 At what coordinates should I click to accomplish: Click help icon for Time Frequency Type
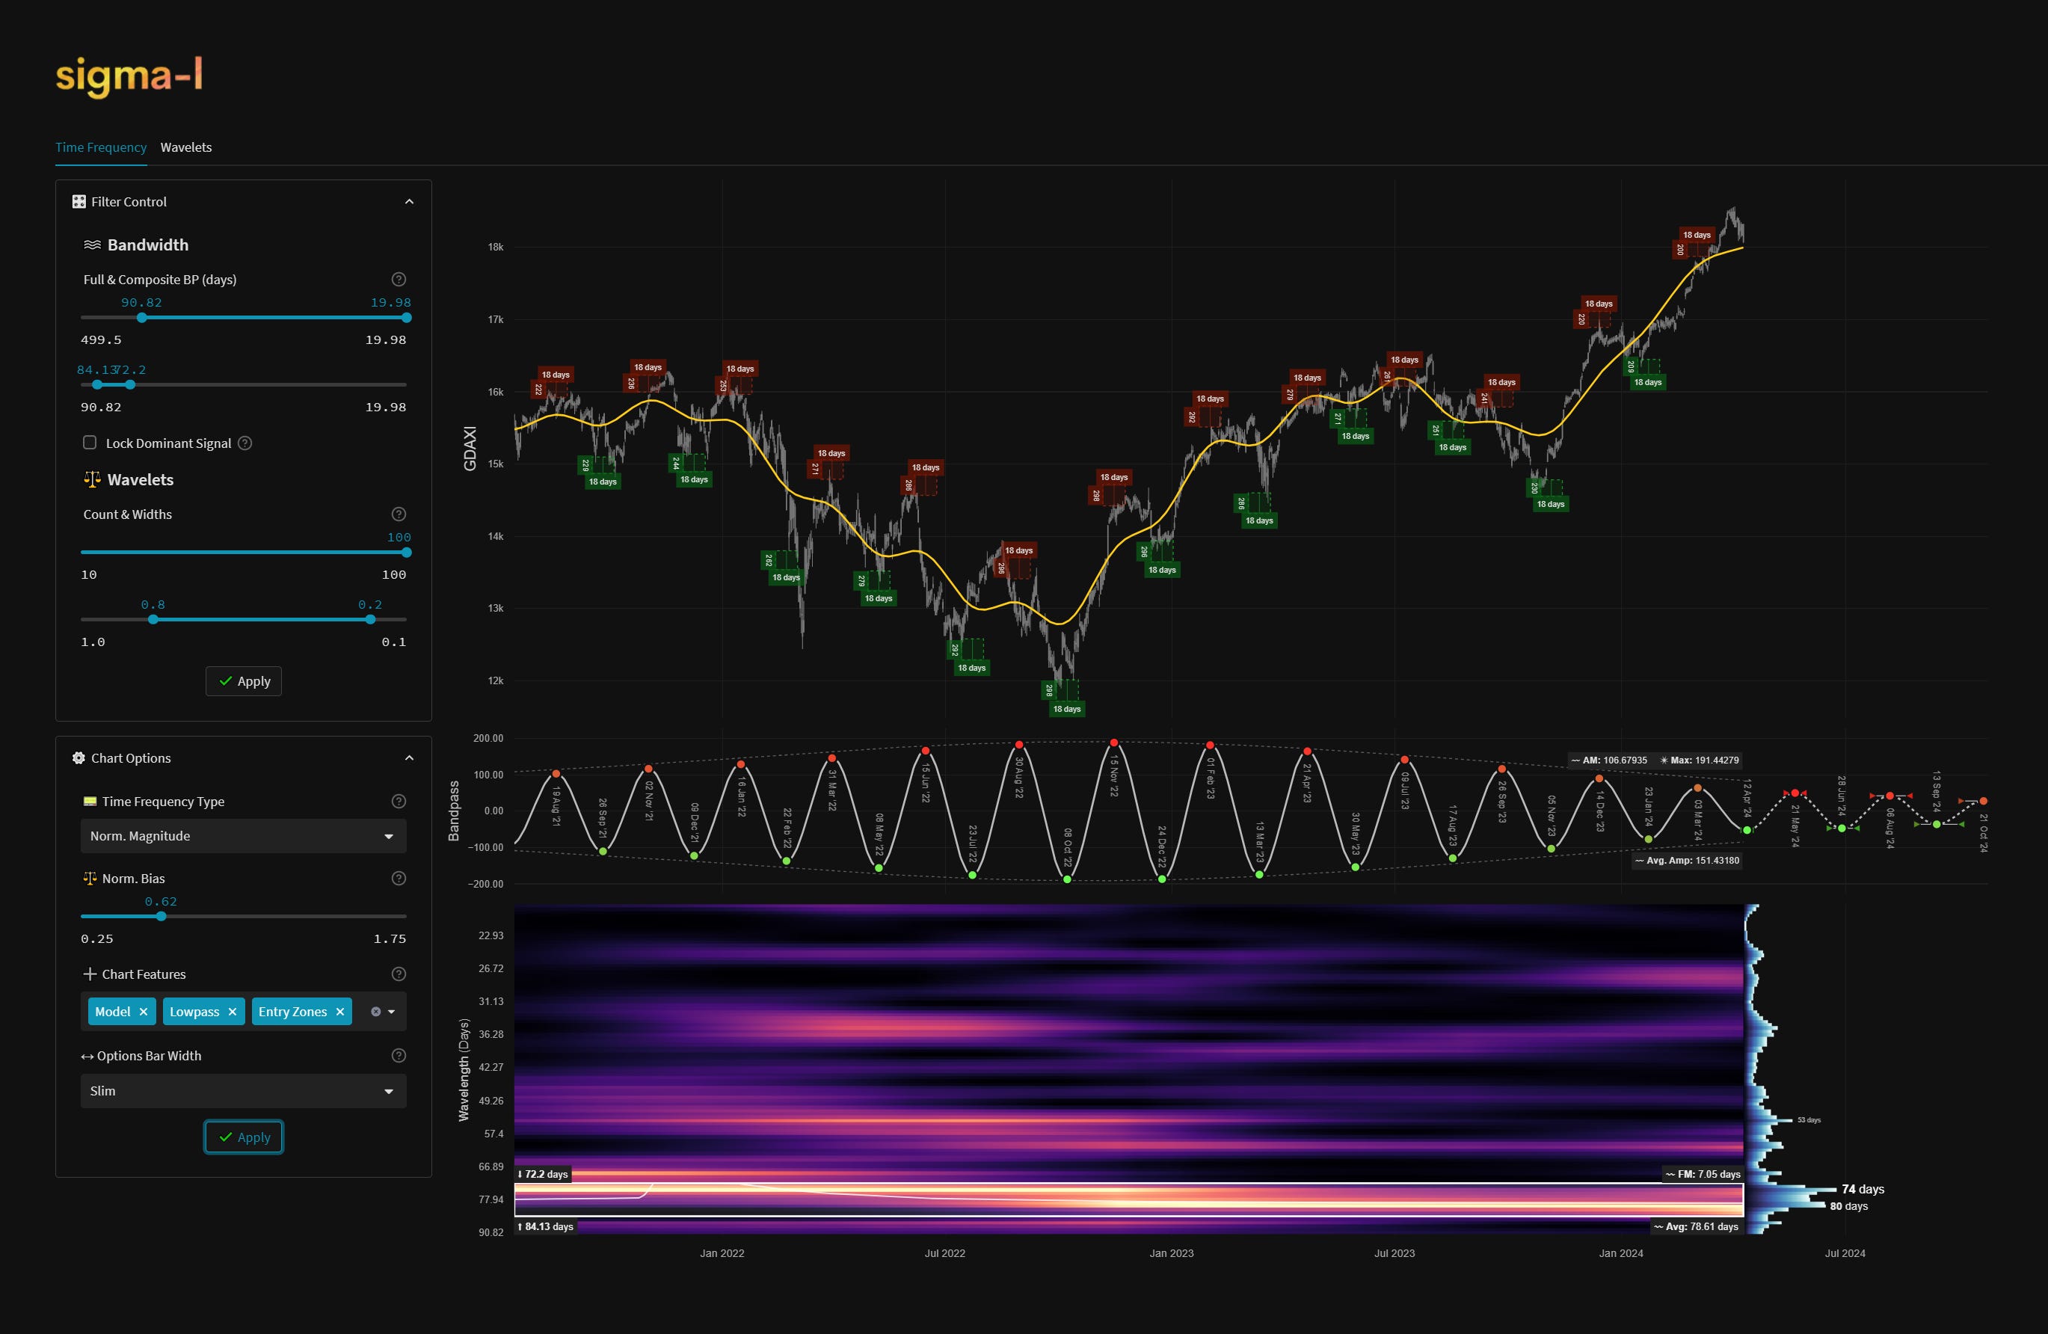pyautogui.click(x=399, y=802)
